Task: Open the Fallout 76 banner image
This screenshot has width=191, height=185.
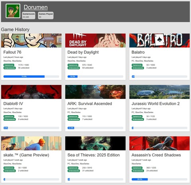Action: coord(31,40)
